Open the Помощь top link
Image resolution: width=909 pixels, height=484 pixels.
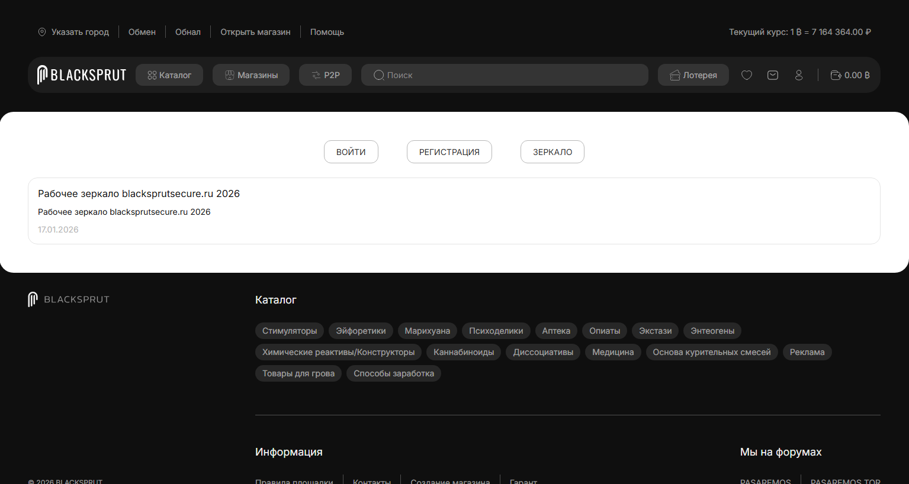327,32
